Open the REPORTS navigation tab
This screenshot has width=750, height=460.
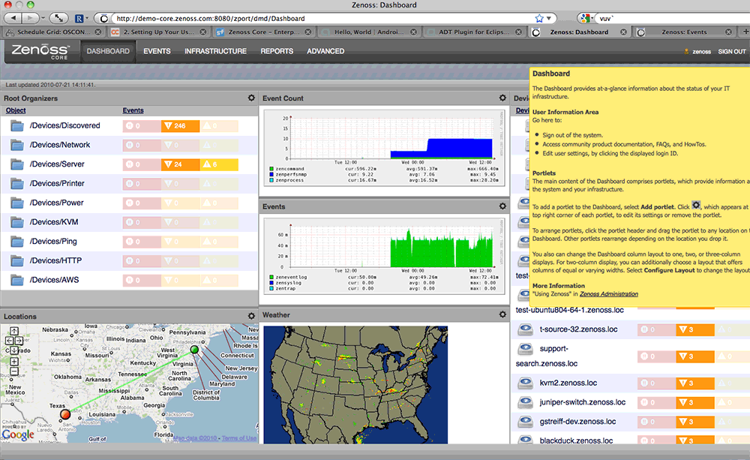point(277,51)
